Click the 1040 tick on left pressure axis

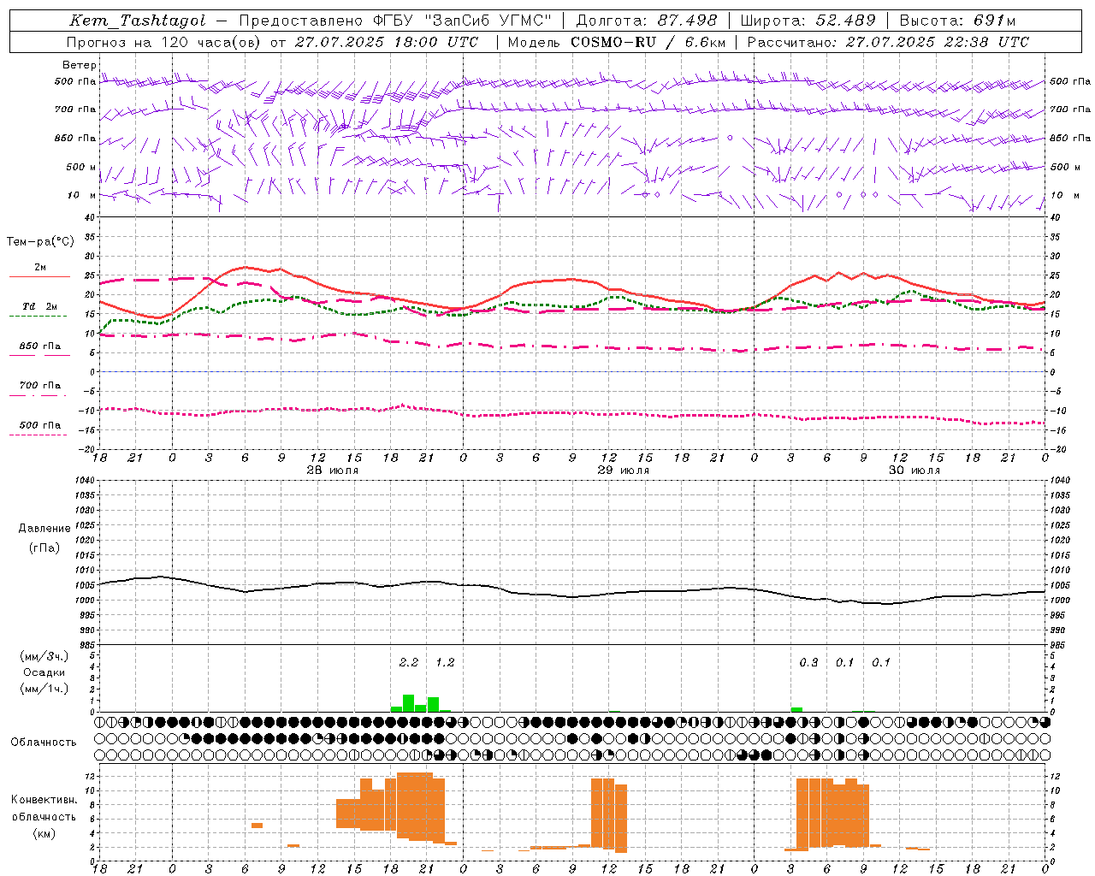(x=86, y=480)
